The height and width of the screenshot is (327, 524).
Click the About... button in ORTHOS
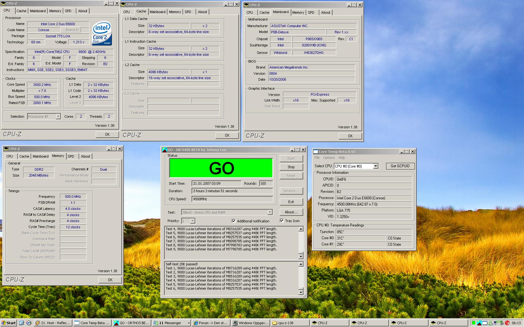point(291,212)
